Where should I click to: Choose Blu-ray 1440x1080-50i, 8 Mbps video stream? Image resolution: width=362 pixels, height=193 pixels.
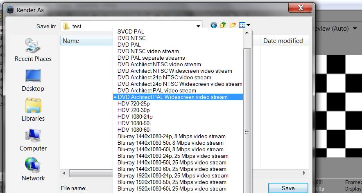pos(178,143)
